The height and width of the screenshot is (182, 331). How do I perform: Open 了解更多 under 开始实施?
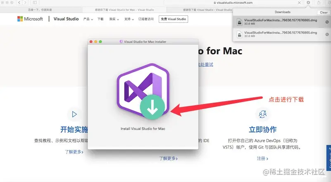click(x=74, y=152)
